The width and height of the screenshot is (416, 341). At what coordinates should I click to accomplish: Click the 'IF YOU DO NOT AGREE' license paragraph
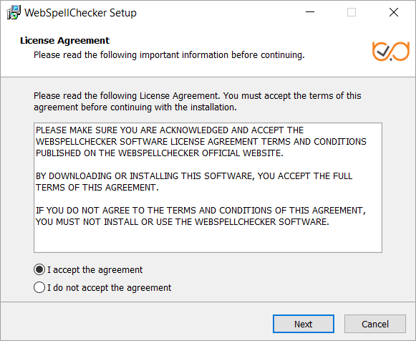point(200,216)
